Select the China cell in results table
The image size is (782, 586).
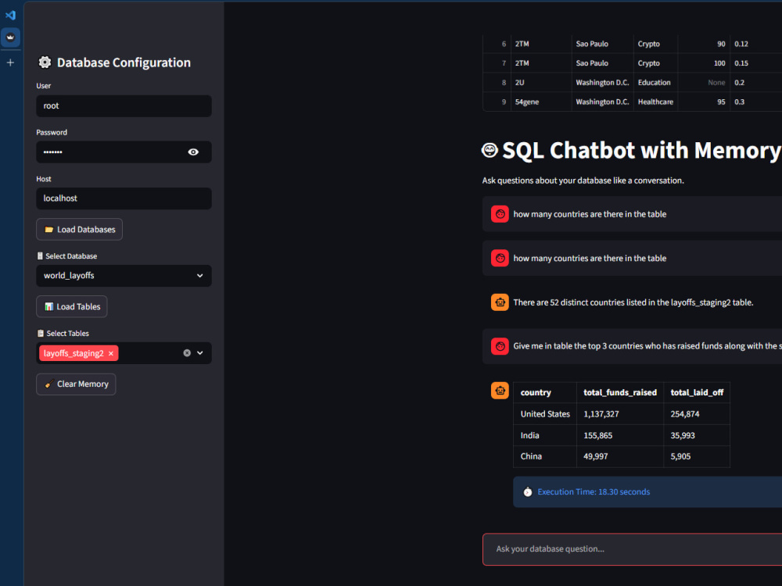pos(545,456)
